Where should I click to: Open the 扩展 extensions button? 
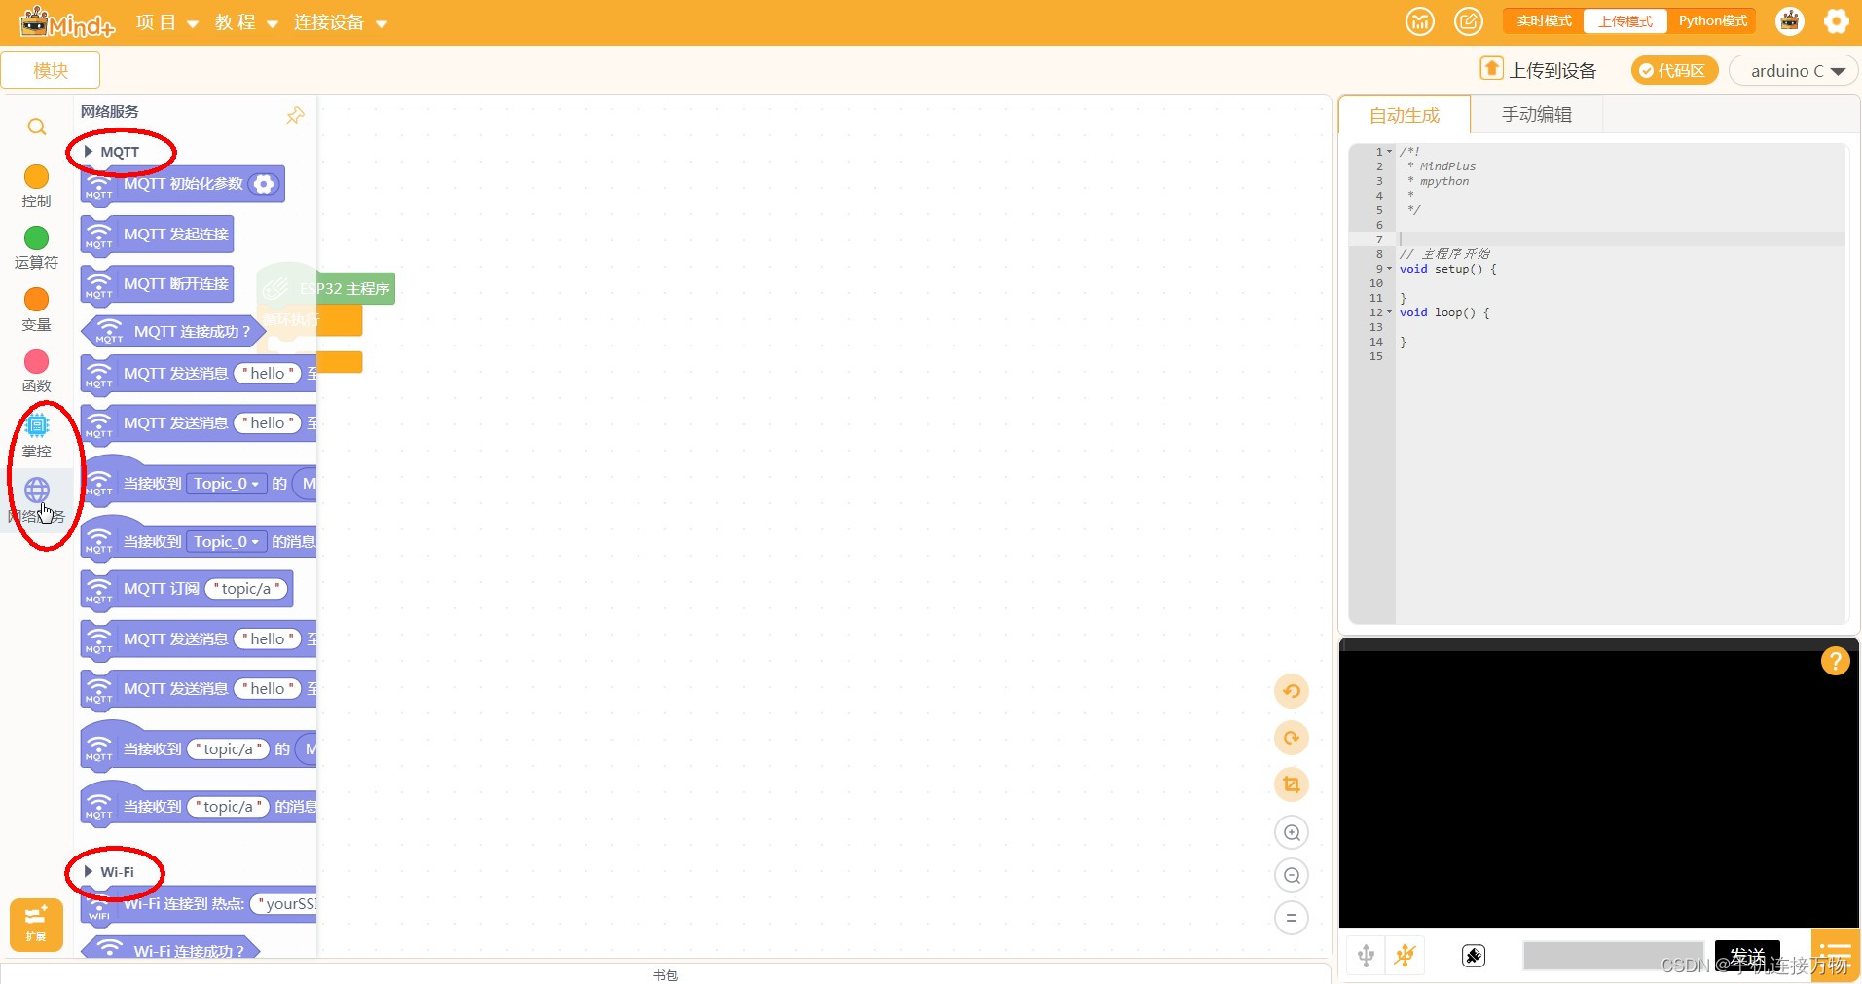[x=36, y=924]
